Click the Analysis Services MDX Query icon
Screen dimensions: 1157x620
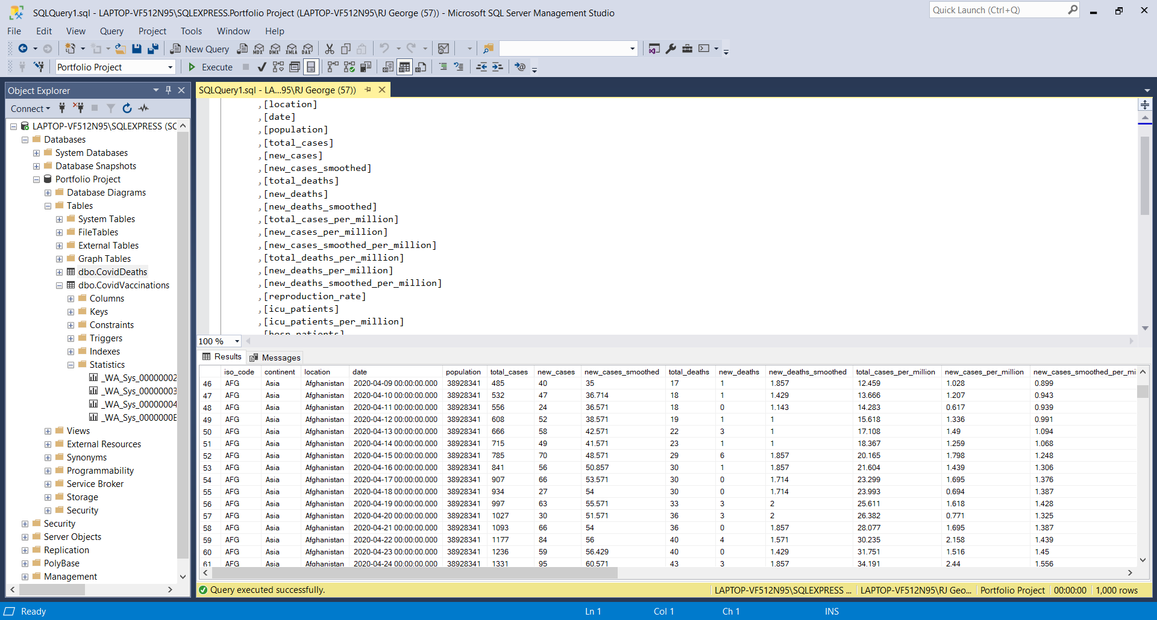tap(259, 49)
